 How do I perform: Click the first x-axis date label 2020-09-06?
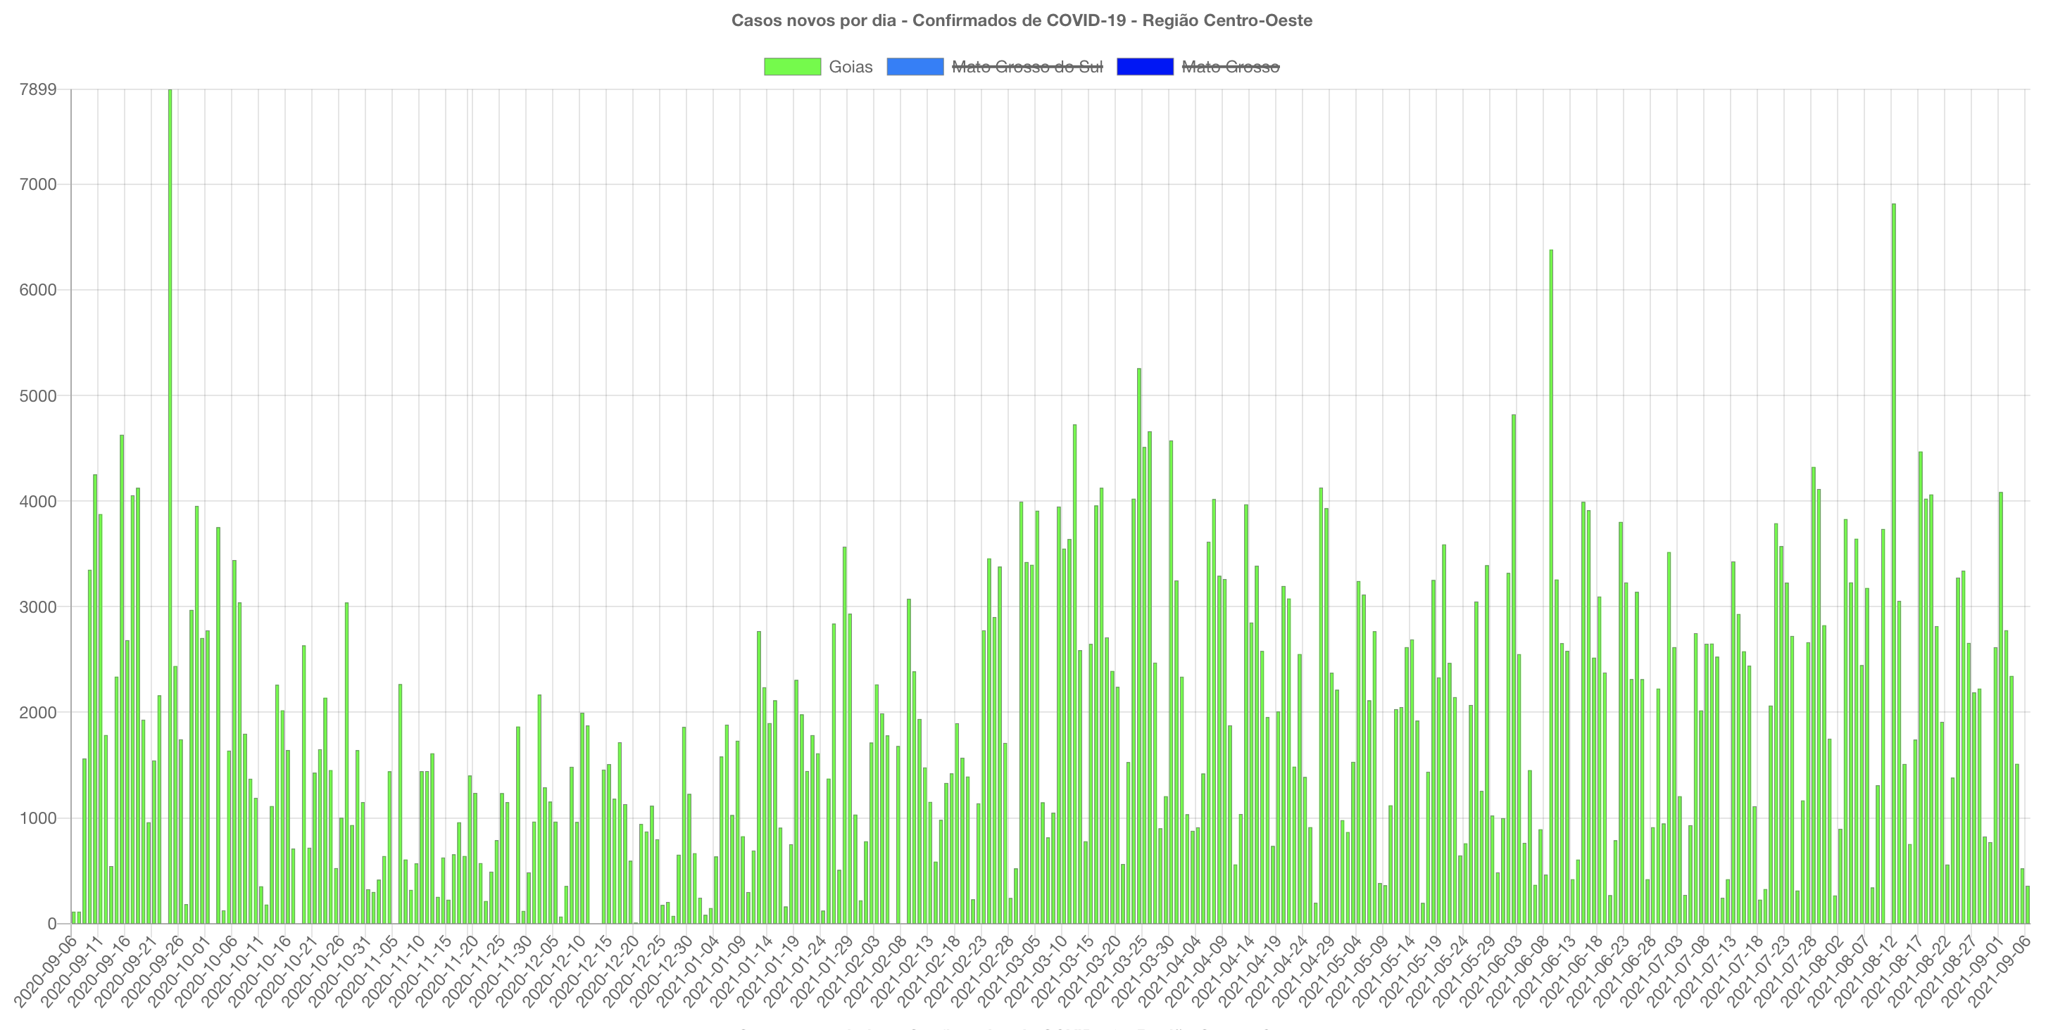46,972
